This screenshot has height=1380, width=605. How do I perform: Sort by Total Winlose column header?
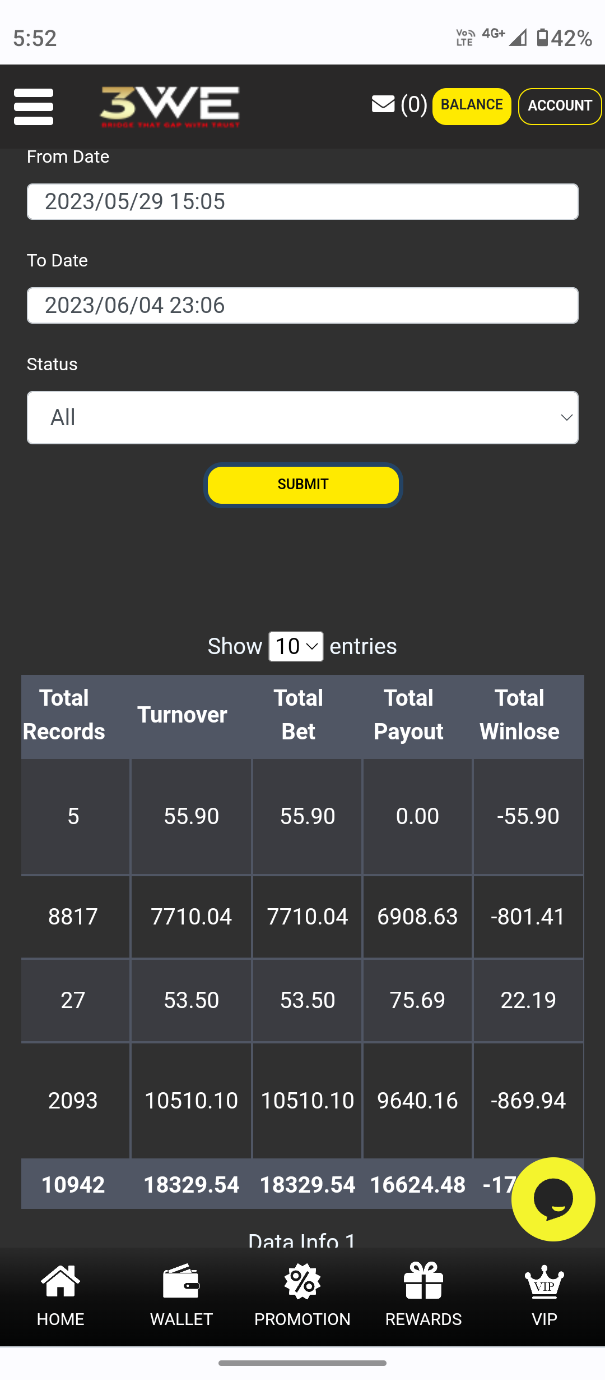coord(519,715)
